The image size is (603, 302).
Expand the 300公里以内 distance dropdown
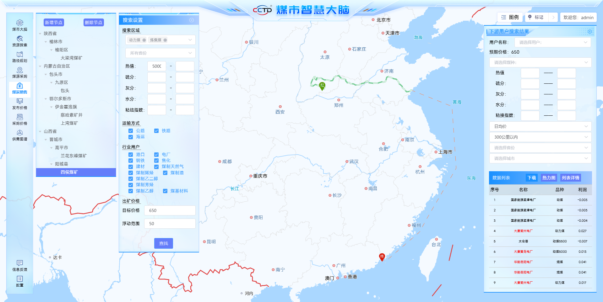point(540,137)
